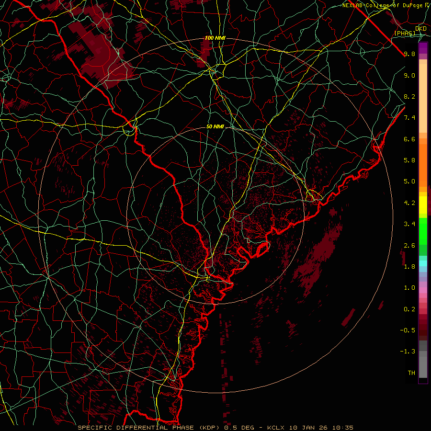Pick the yellow segment of the color bar
431x431 pixels.
423,205
